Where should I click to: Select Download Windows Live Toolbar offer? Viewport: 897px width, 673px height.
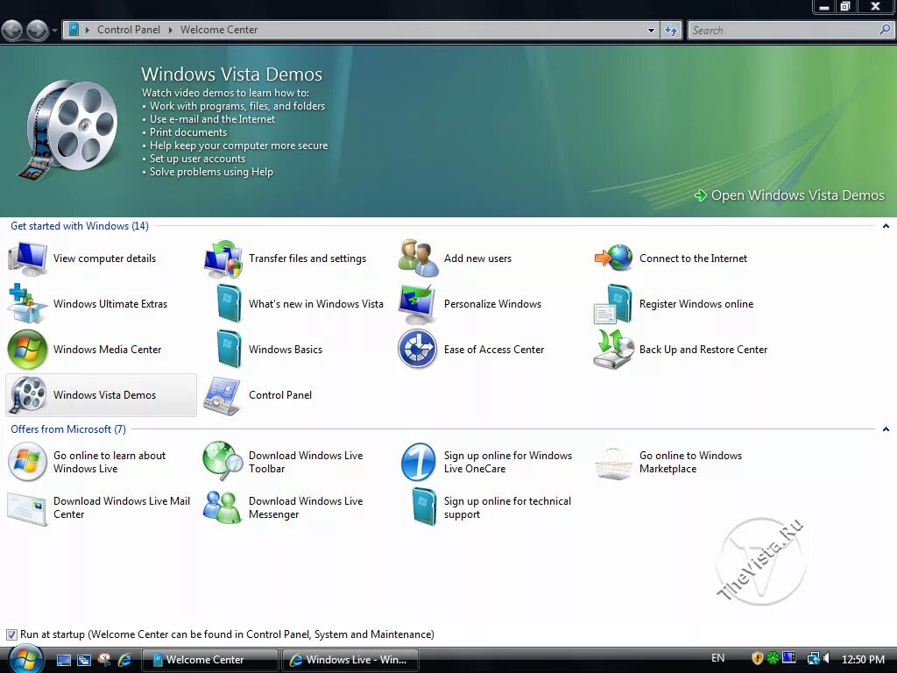click(x=296, y=462)
